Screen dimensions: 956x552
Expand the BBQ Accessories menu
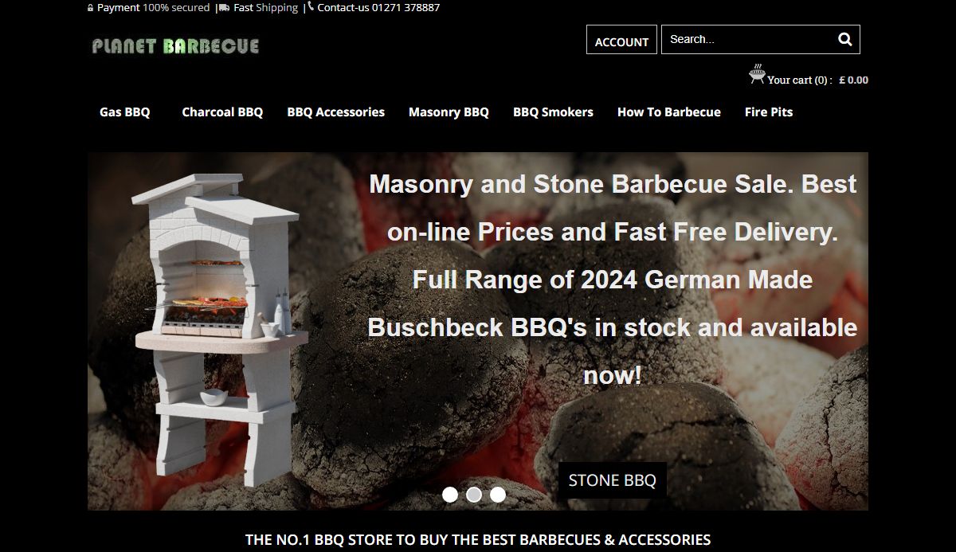336,112
